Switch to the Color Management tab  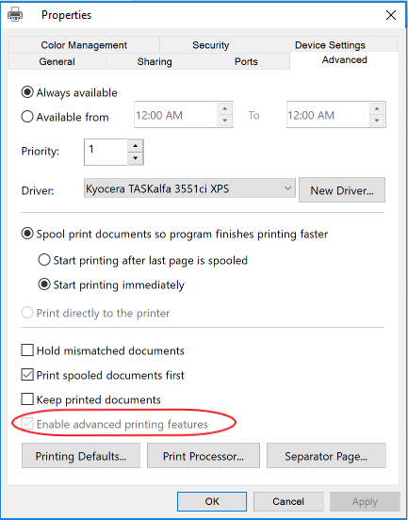tap(84, 45)
